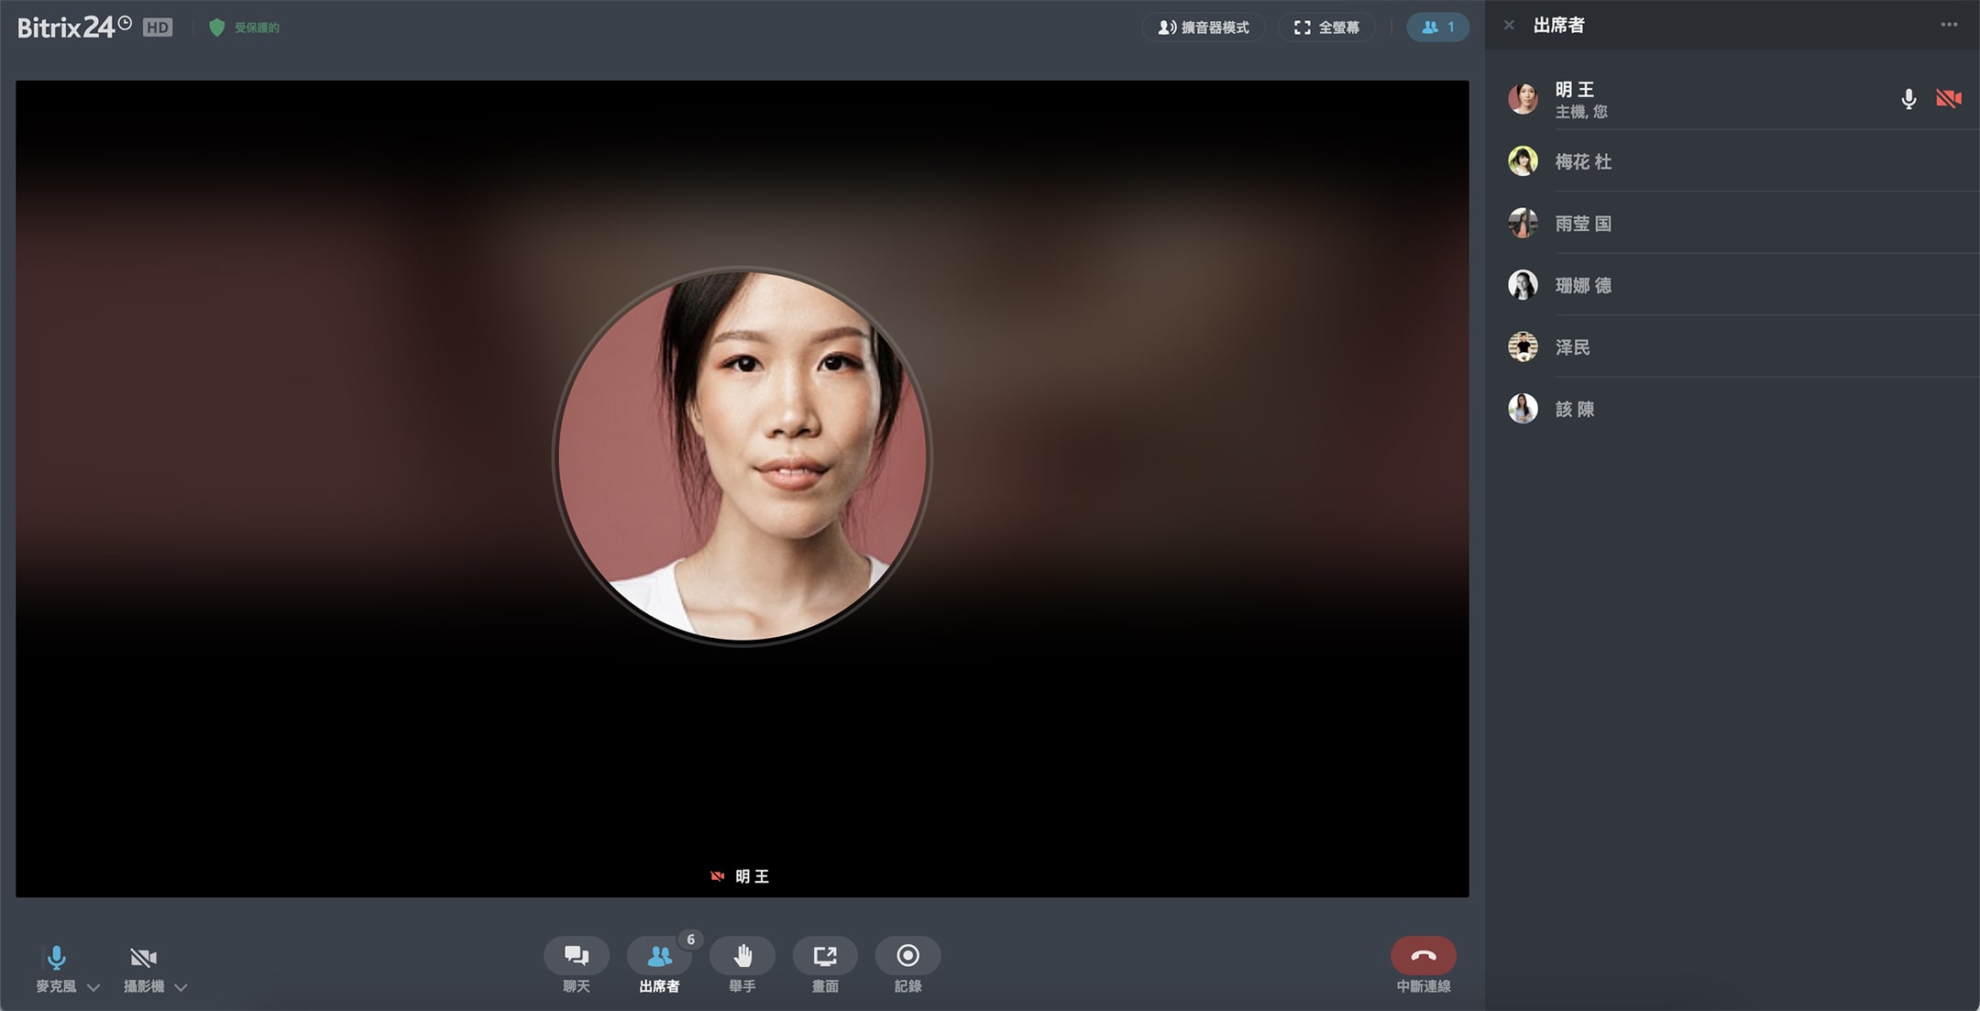Click 珊娜 德 avatar thumbnail
The height and width of the screenshot is (1011, 1980).
(1523, 285)
